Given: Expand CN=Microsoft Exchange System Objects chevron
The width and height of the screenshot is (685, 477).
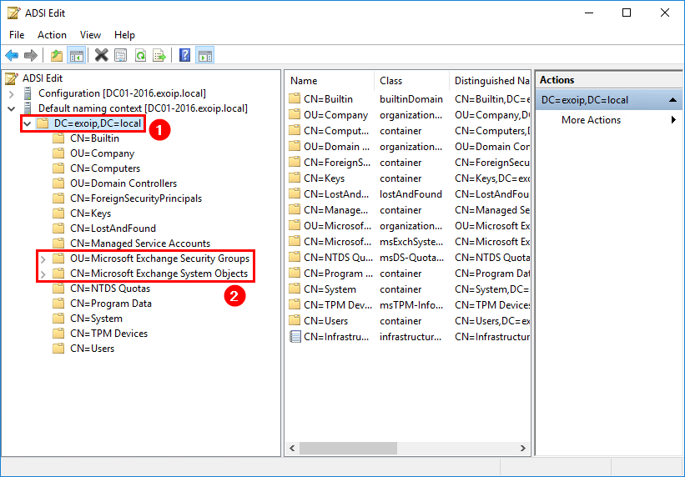Looking at the screenshot, I should coord(43,274).
